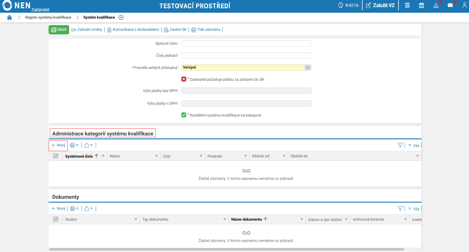Go to home via house icon

click(9, 17)
